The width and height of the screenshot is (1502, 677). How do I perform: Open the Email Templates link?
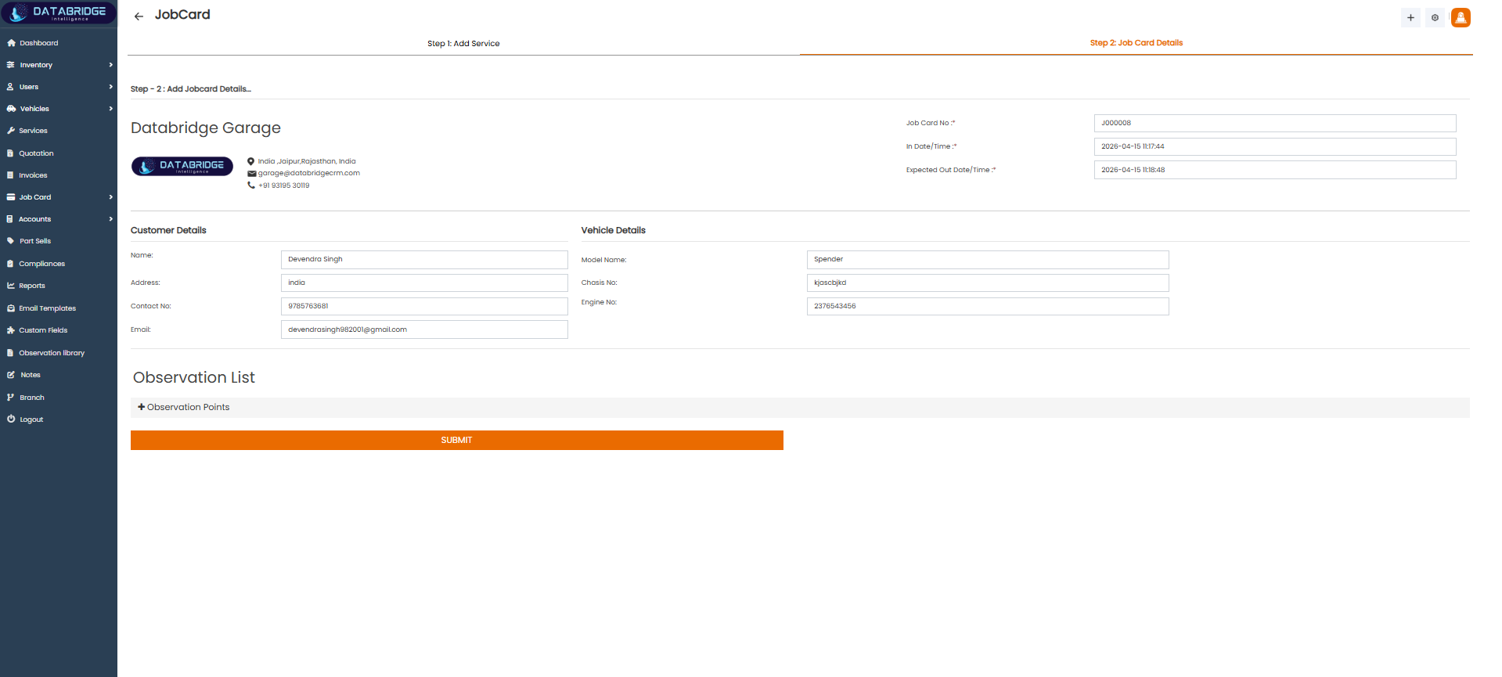click(x=47, y=308)
